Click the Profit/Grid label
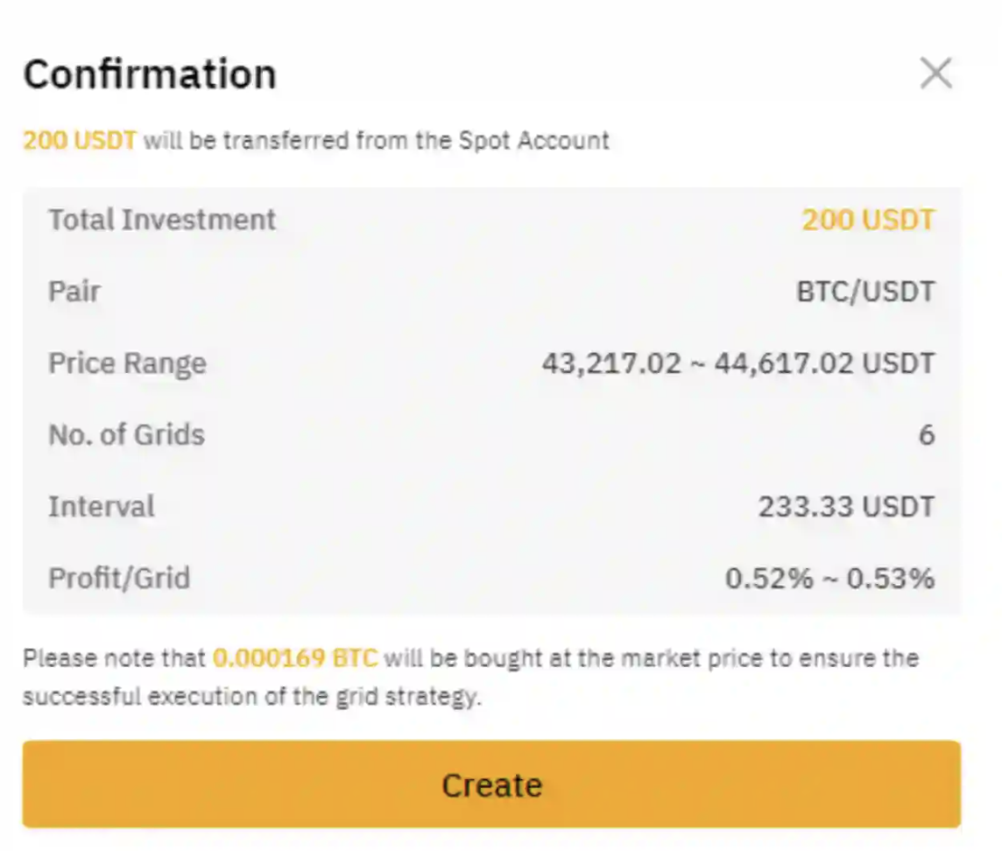 click(119, 578)
